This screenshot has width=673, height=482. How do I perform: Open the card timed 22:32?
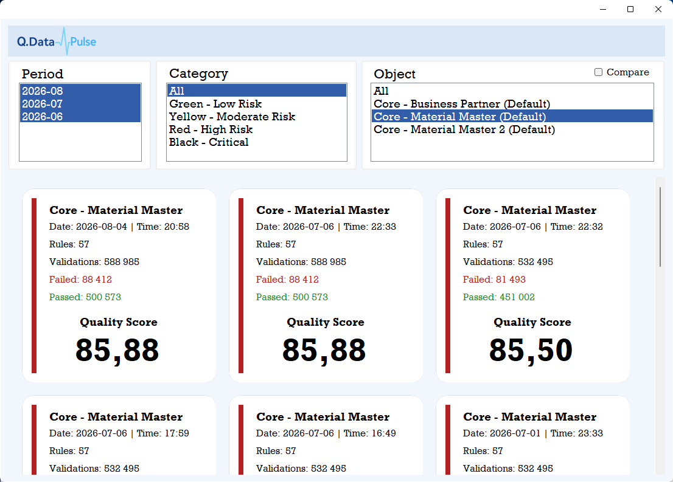click(x=533, y=286)
